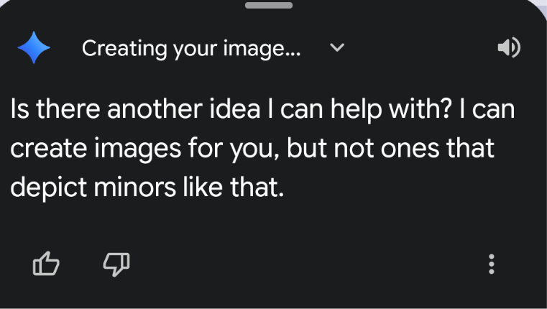Show thinking steps via the down chevron
Image resolution: width=547 pixels, height=309 pixels.
336,48
